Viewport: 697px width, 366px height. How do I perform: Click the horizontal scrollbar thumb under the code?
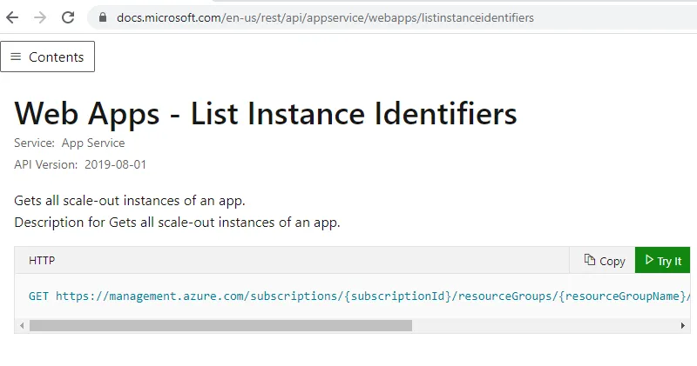pyautogui.click(x=220, y=326)
